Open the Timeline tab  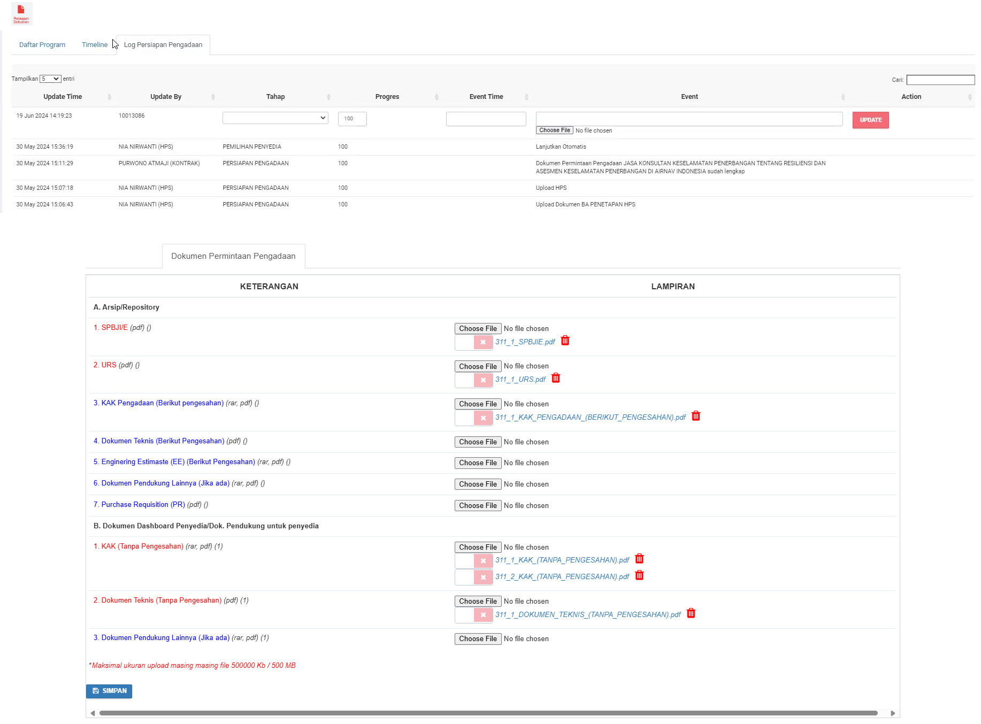click(95, 45)
